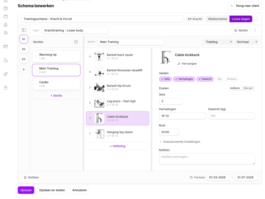This screenshot has width=265, height=199.
Task: Focus the day name field Krachttraining - Lower body
Action: 75,31
